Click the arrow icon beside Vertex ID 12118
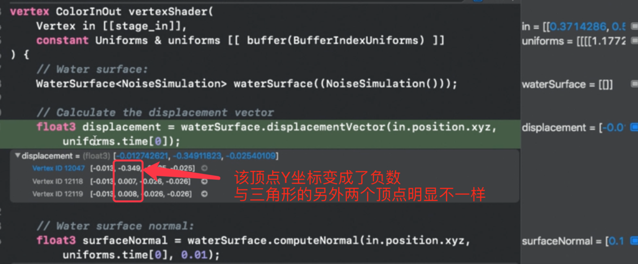The image size is (638, 264). [204, 181]
